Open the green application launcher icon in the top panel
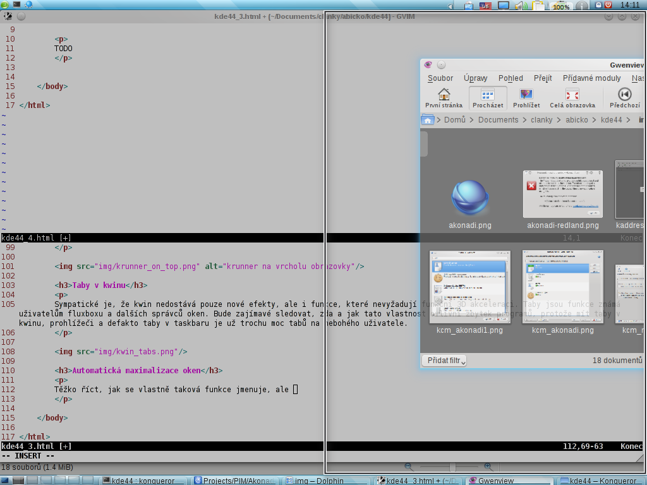647x485 pixels. (4, 4)
